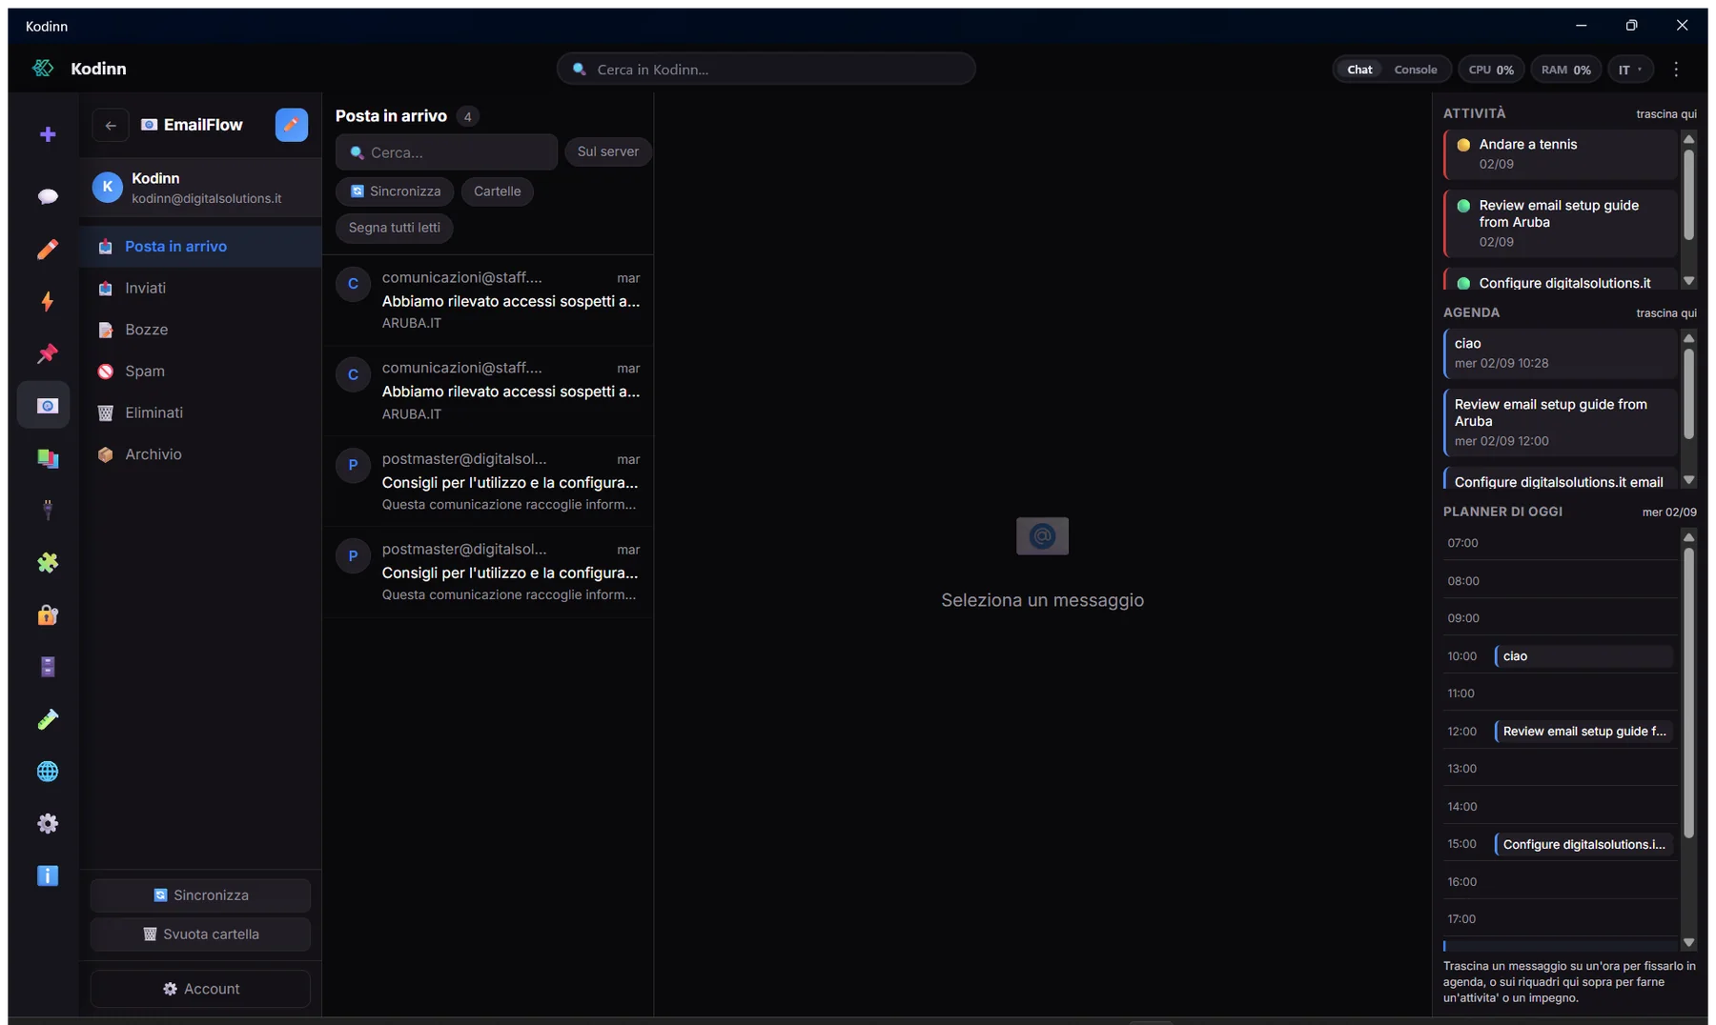Open the lightning bolt sidebar icon
This screenshot has height=1025, width=1716.
(x=47, y=301)
